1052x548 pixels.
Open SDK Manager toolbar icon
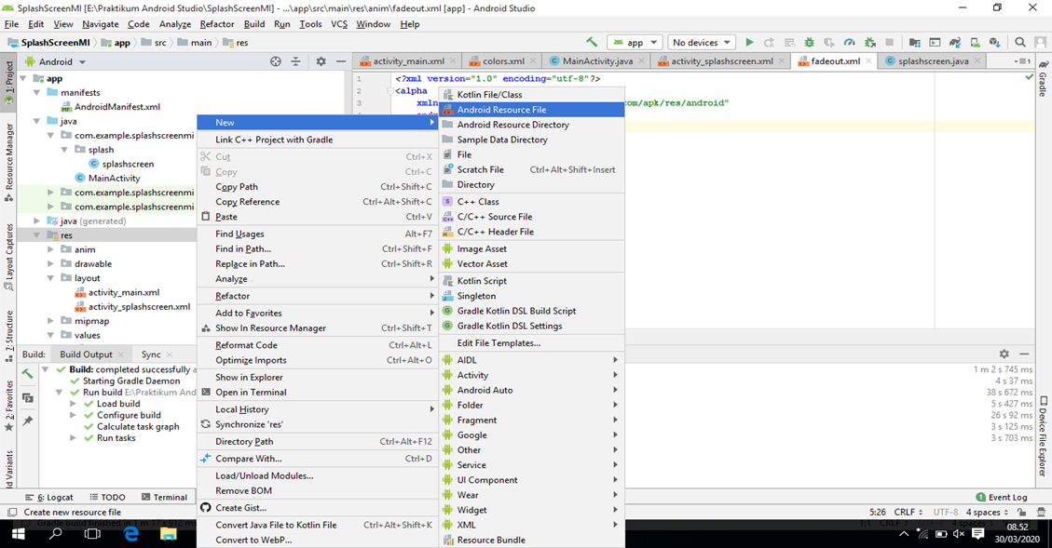[995, 42]
